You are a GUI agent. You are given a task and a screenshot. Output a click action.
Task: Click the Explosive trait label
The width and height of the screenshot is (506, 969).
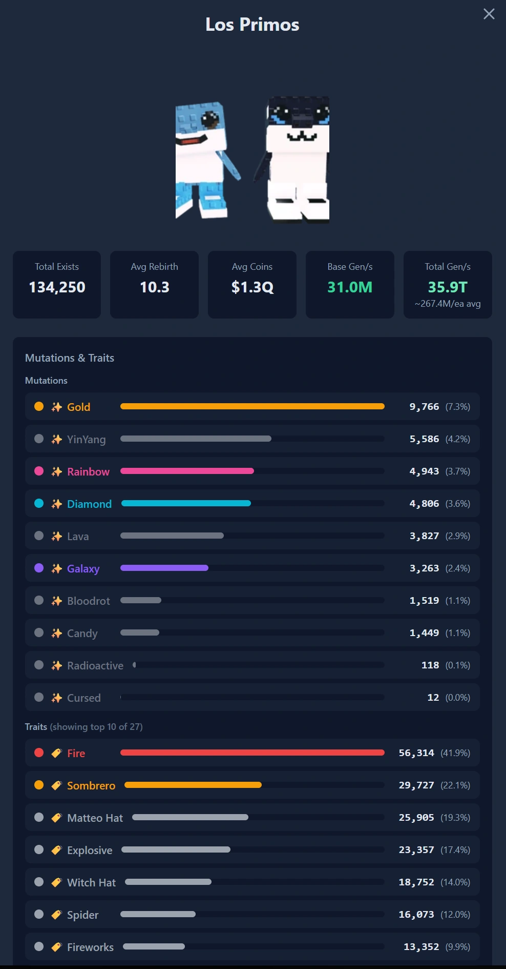tap(90, 851)
